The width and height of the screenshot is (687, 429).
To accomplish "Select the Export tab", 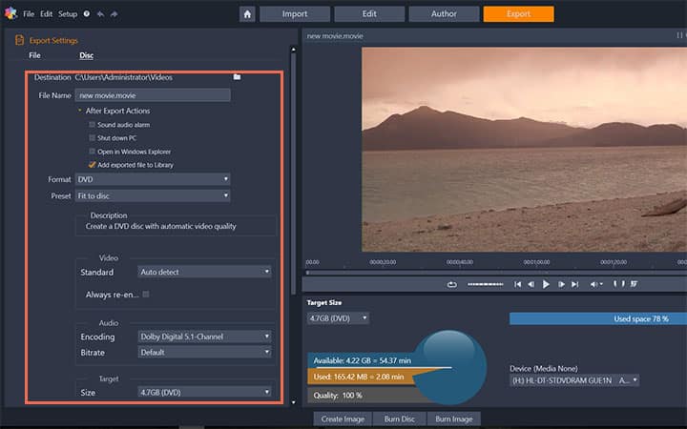I will click(519, 14).
